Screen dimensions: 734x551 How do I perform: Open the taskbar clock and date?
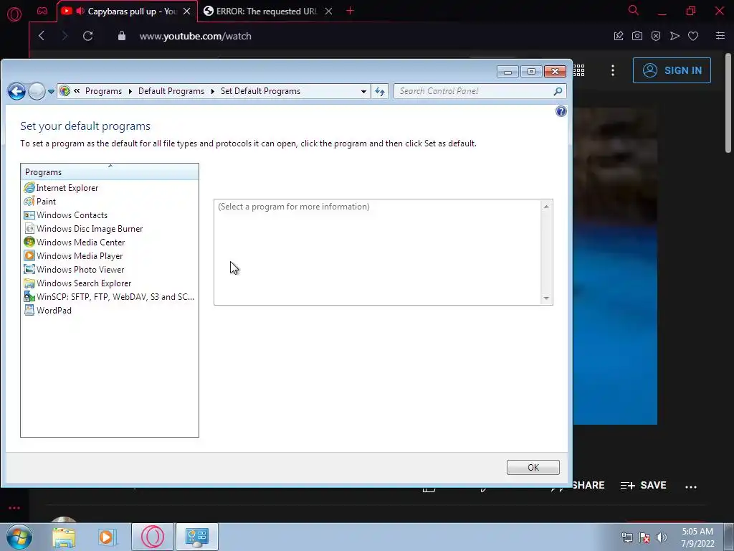697,537
